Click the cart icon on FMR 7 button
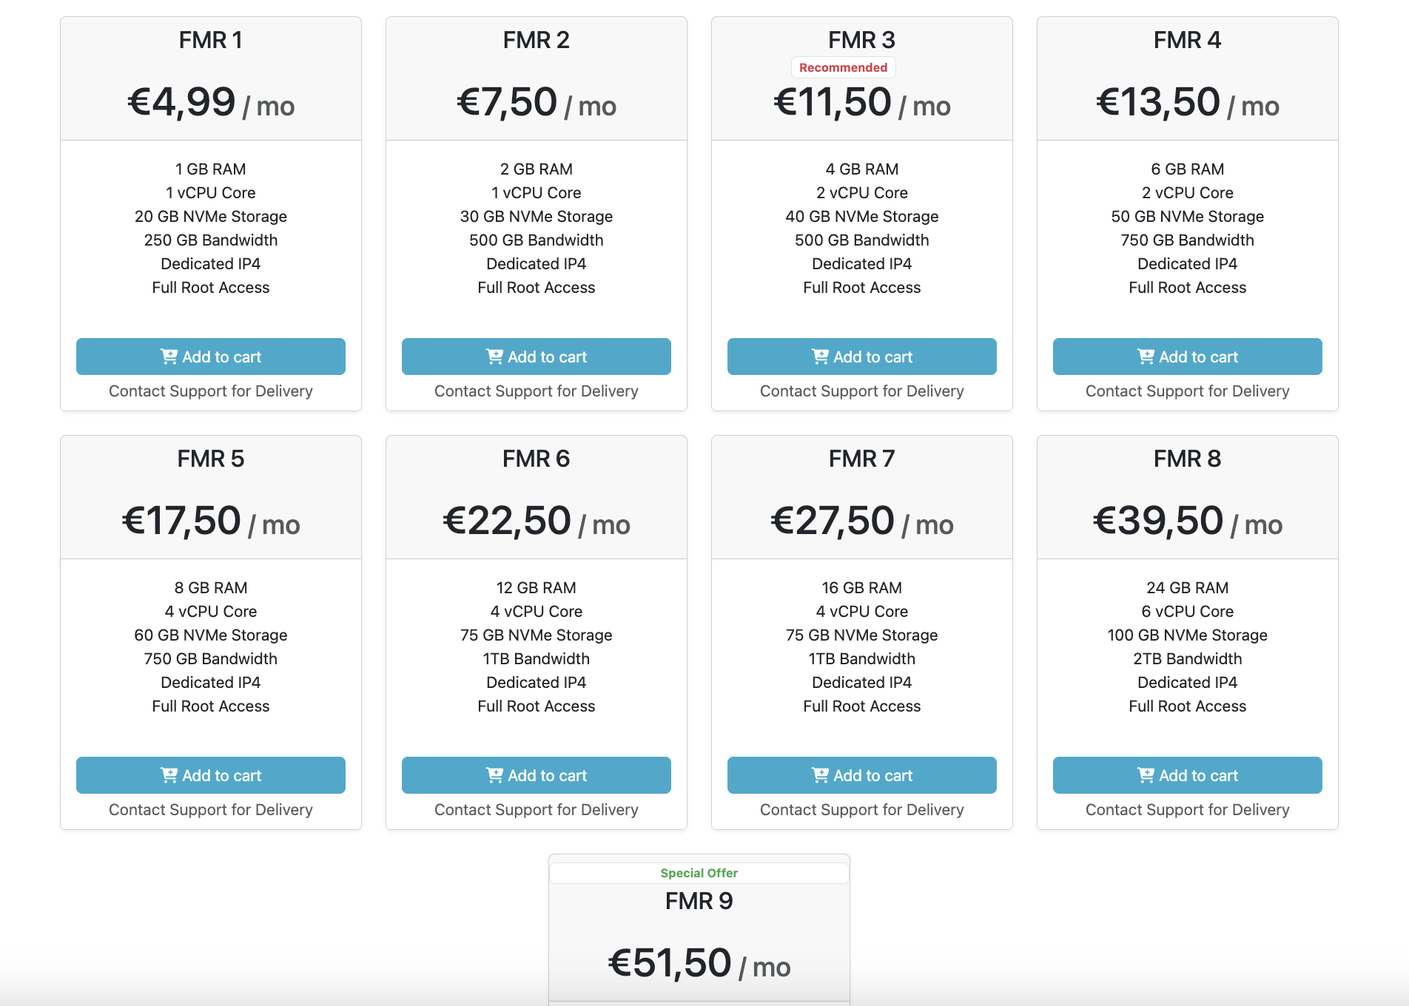The height and width of the screenshot is (1006, 1409). pyautogui.click(x=820, y=775)
